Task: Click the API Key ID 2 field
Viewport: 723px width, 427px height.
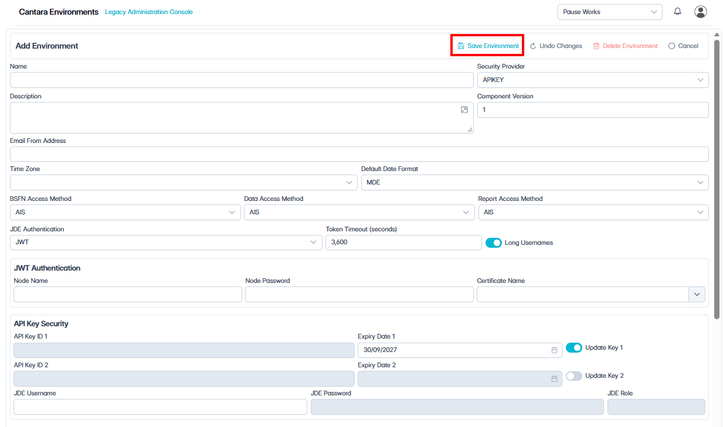Action: (x=184, y=379)
